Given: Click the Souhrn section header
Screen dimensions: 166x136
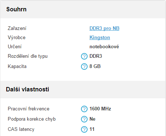Looking at the screenshot, I should 16,10.
